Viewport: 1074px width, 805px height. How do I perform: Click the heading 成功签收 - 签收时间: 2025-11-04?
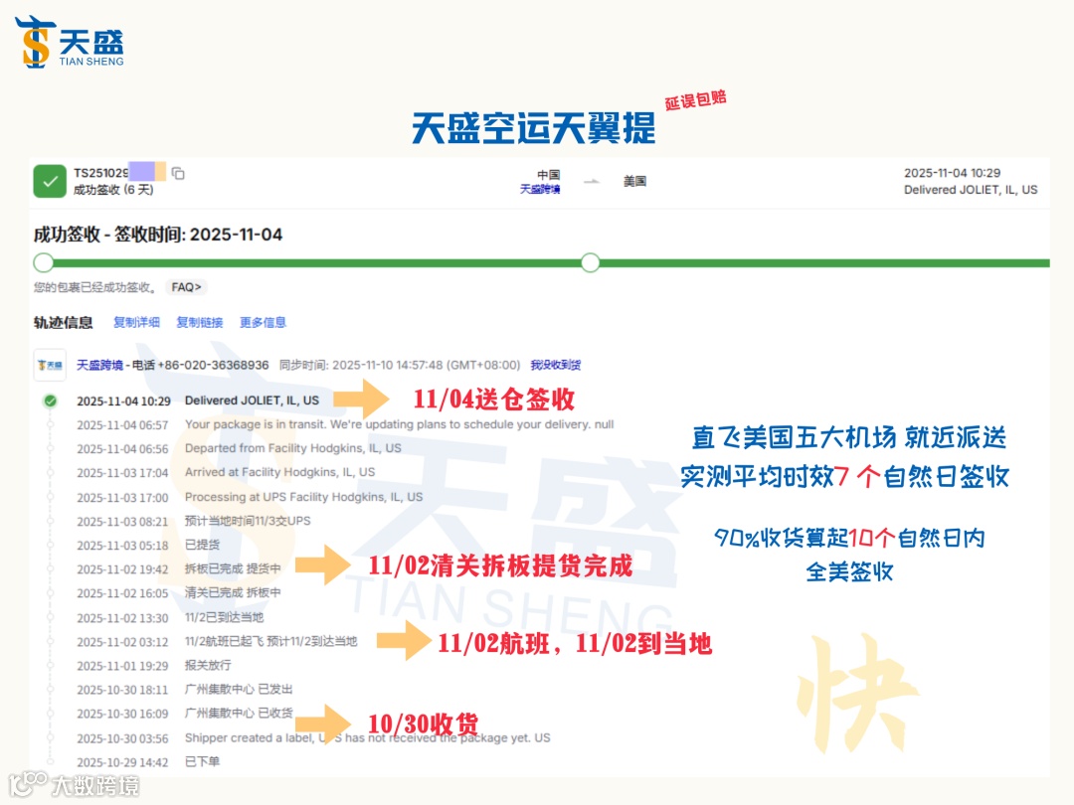tap(158, 235)
